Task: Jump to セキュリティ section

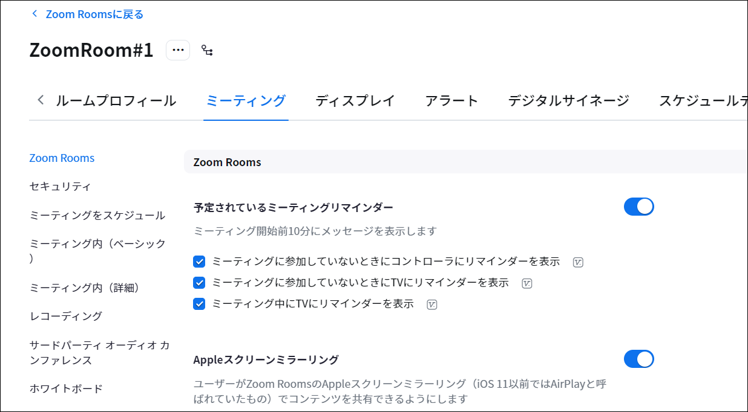Action: (61, 187)
